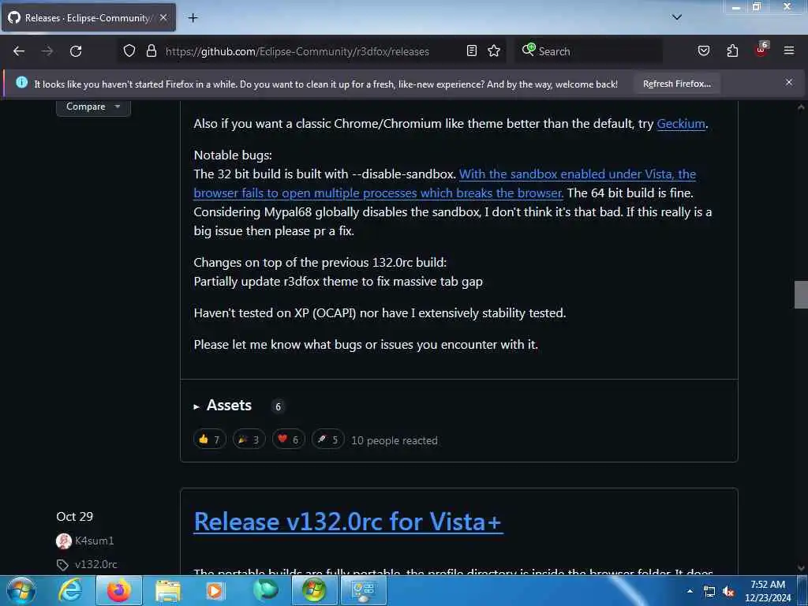This screenshot has height=606, width=808.
Task: Click the 10 people reacted text
Action: [x=395, y=440]
